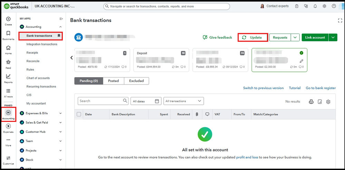345x170 pixels.
Task: Open Receipts menu item
Action: pyautogui.click(x=32, y=53)
